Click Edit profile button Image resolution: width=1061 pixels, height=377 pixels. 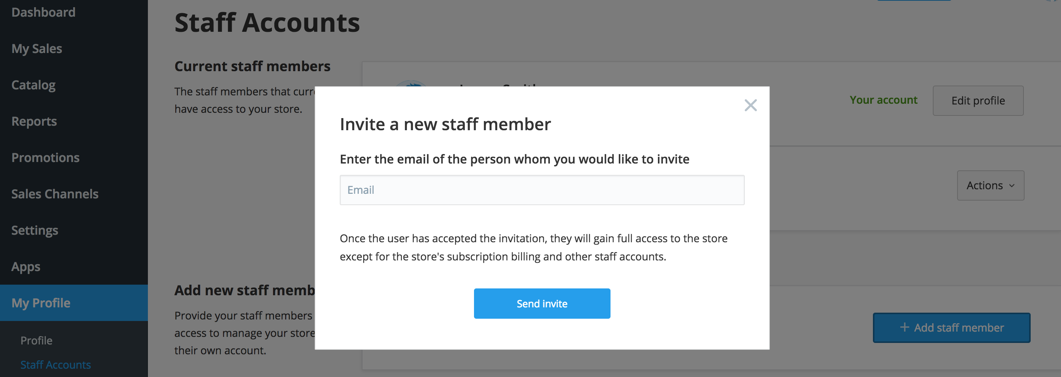pos(978,101)
